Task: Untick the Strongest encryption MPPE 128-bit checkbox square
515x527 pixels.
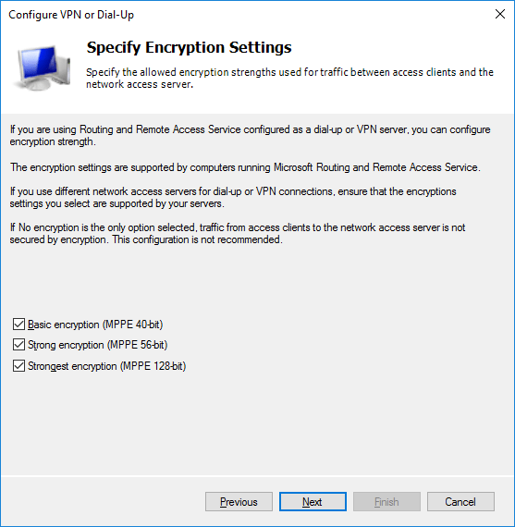Action: 18,366
